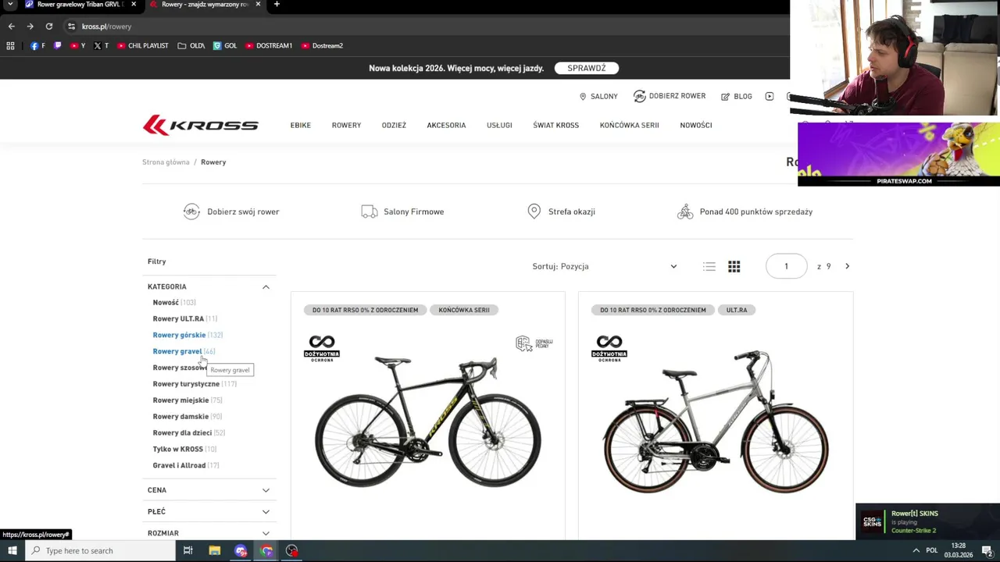Filter by Tylko w KROSS category
The image size is (1000, 562).
point(185,450)
